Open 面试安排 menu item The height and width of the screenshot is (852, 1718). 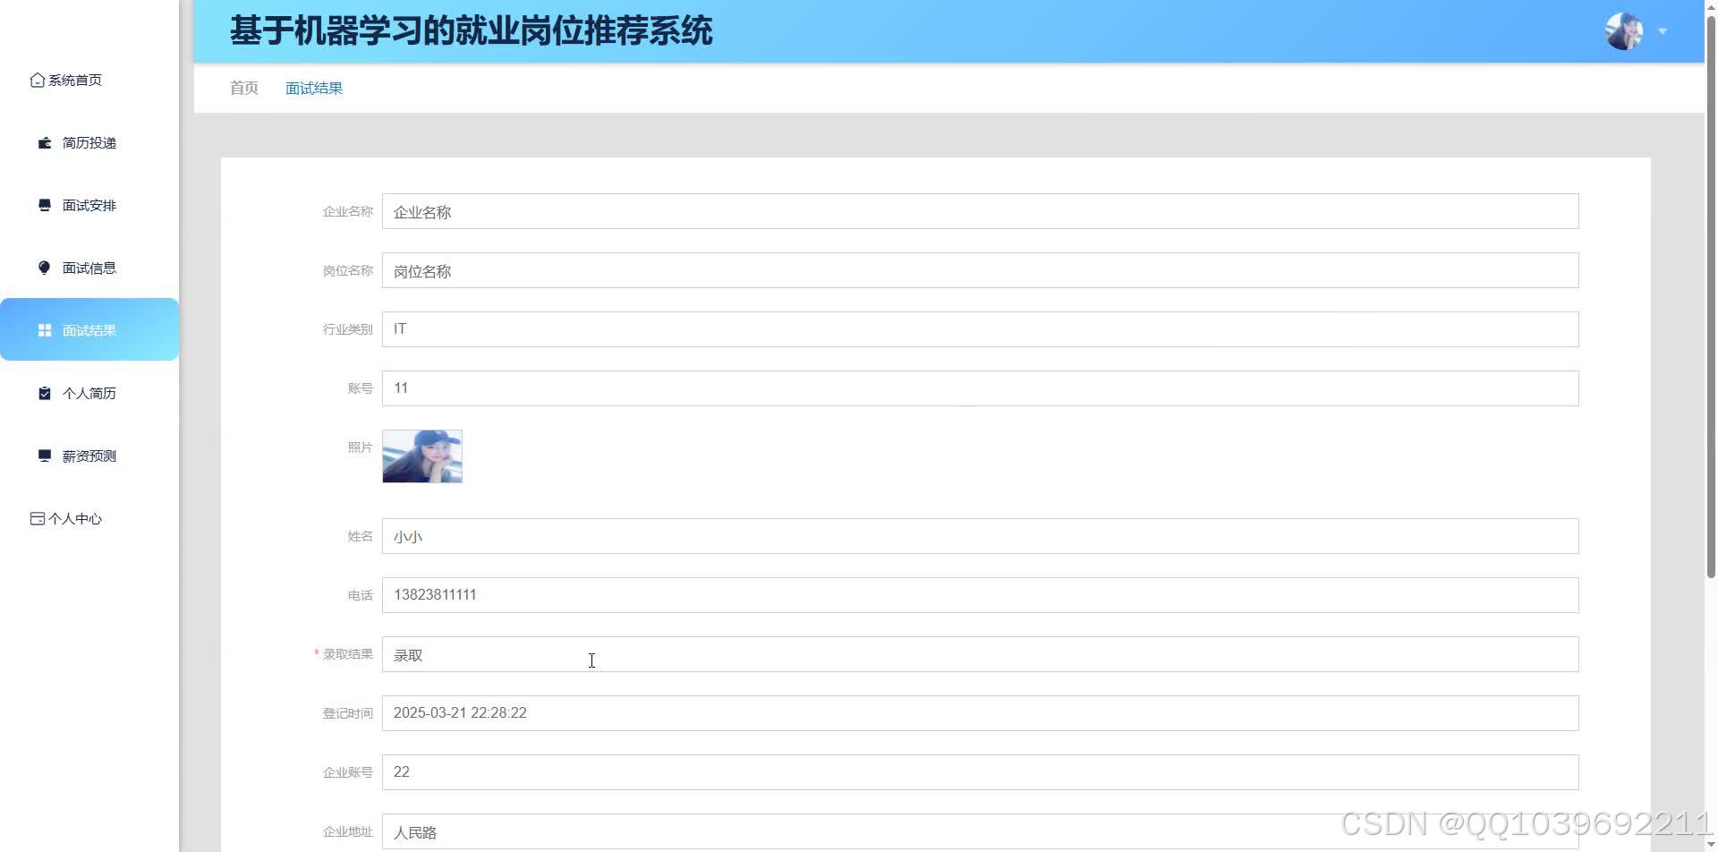click(x=89, y=206)
